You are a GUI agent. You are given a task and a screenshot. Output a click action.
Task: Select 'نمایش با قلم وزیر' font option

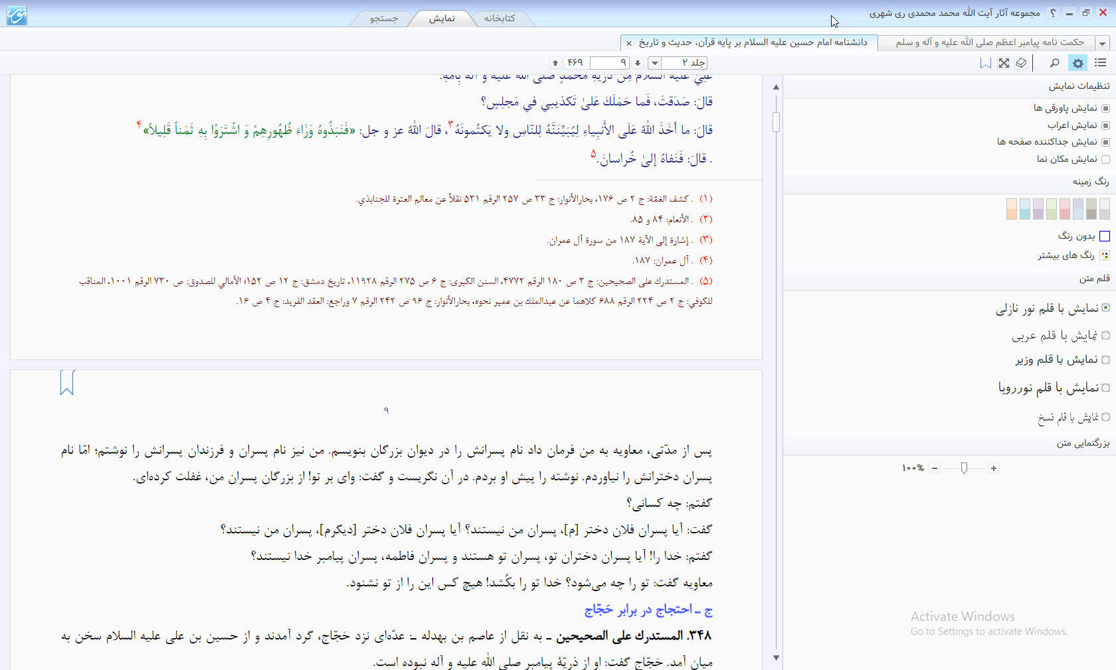pyautogui.click(x=1105, y=360)
